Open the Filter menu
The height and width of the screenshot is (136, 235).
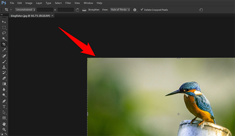(x=68, y=3)
